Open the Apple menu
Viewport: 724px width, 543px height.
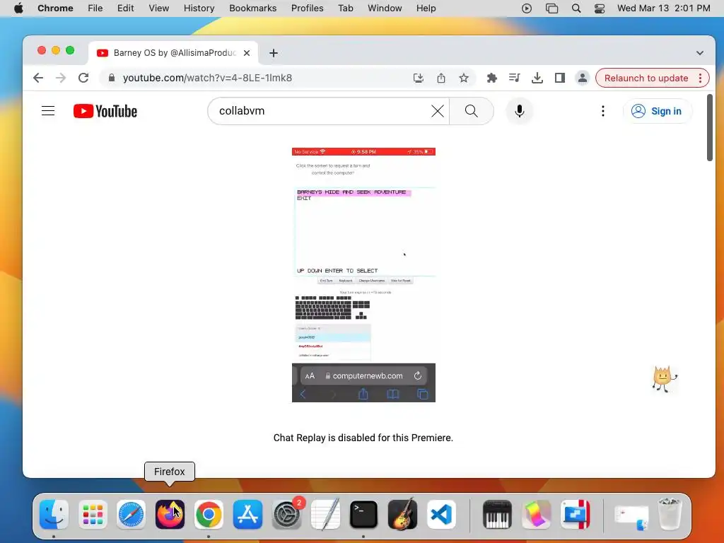coord(18,8)
